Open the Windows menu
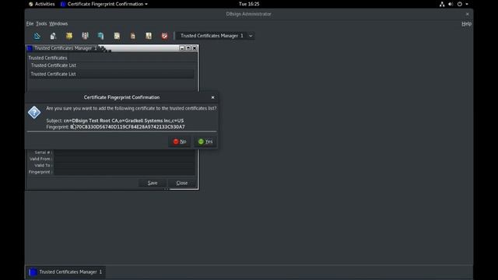 tap(58, 24)
